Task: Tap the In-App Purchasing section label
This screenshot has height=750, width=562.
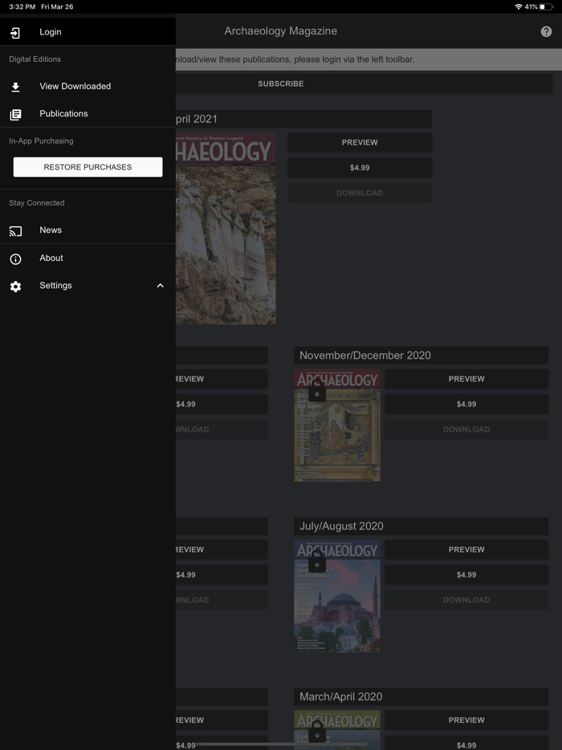Action: click(x=41, y=141)
